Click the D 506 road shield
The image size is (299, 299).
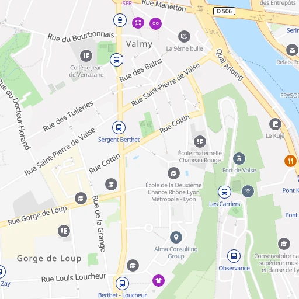pos(224,11)
